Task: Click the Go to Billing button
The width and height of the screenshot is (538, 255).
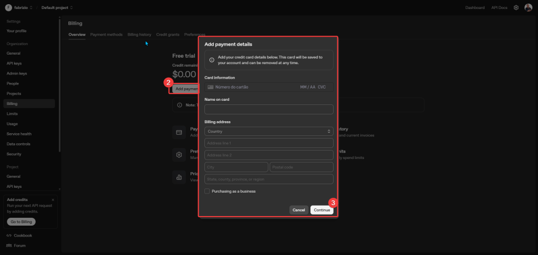Action: point(21,222)
